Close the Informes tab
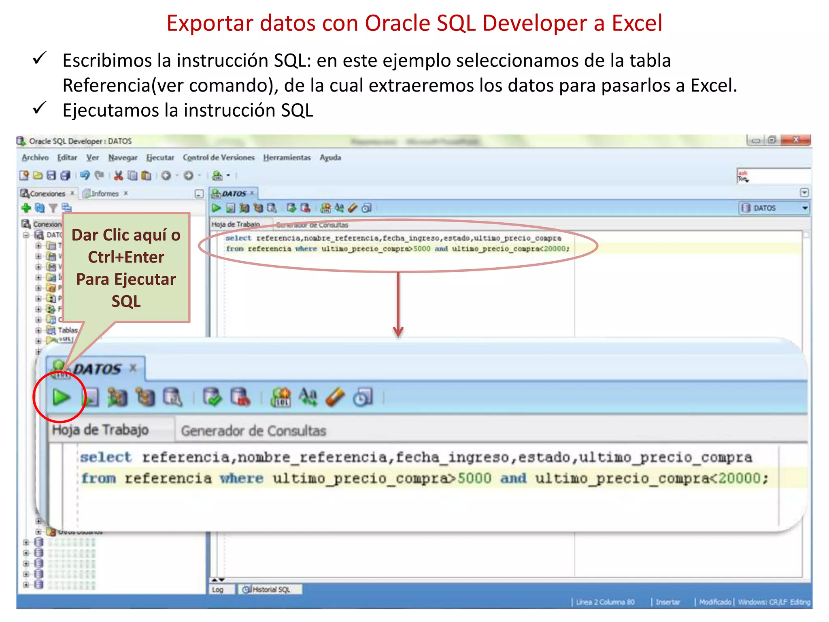Screen dimensions: 829x622 (x=126, y=194)
